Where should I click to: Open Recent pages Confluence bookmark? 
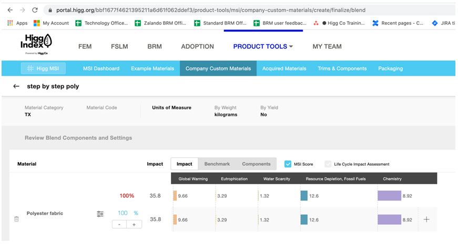click(x=398, y=23)
